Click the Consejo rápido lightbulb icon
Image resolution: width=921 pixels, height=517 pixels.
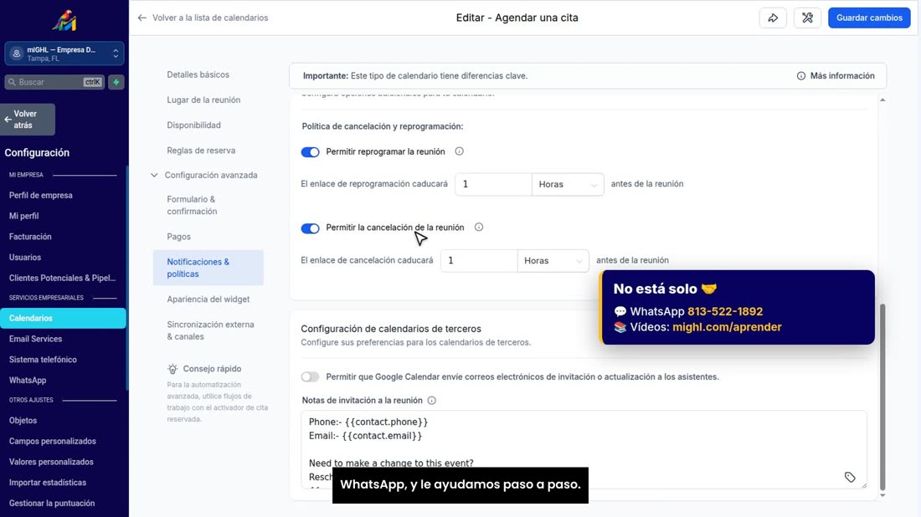172,369
